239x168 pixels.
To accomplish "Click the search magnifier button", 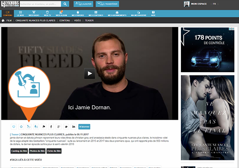I will point(65,4).
